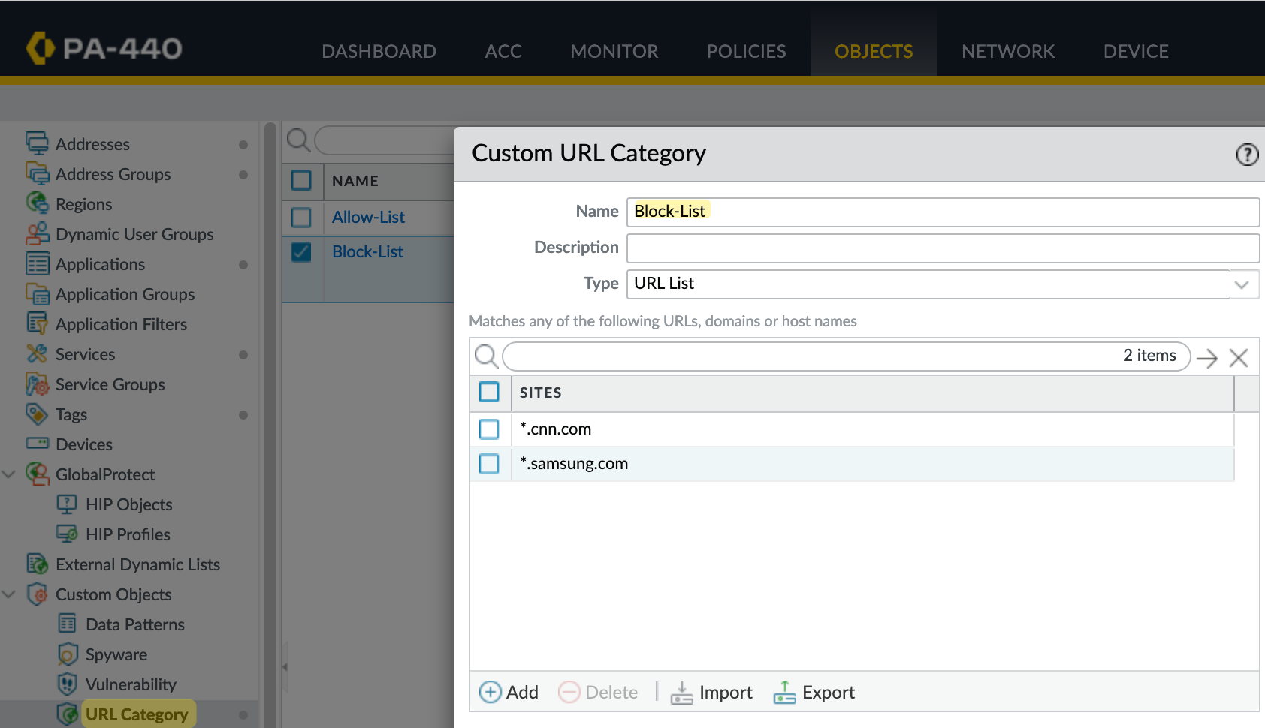
Task: Open the Custom URL Category help icon
Action: 1247,155
